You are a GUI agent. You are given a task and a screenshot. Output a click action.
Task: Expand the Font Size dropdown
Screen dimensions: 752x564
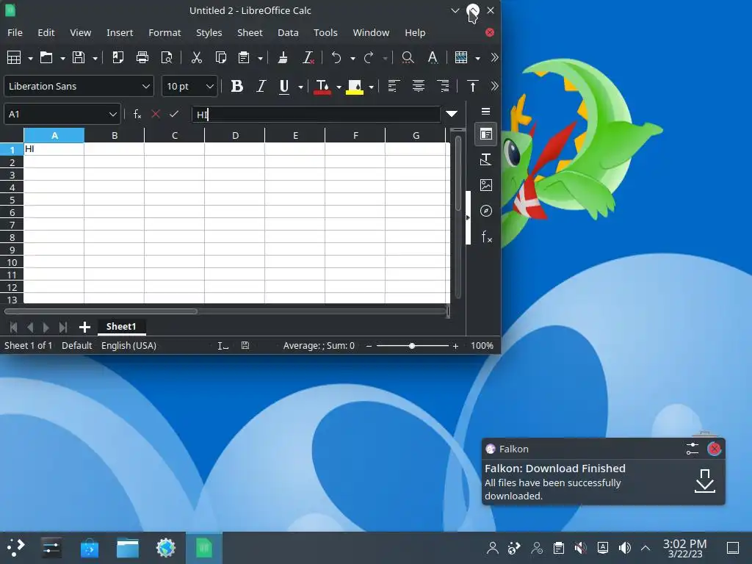coord(209,87)
